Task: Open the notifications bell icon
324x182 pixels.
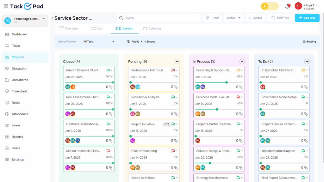Action: click(x=287, y=6)
